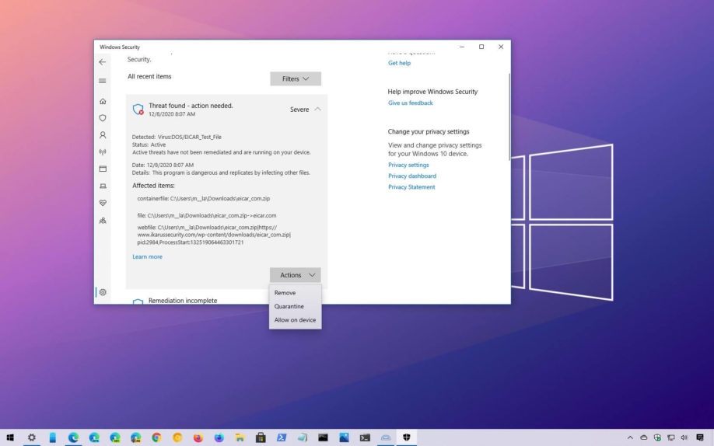Screen dimensions: 714x446
Task: Click 'Threat found - action needed.' heading
Action: click(x=191, y=106)
